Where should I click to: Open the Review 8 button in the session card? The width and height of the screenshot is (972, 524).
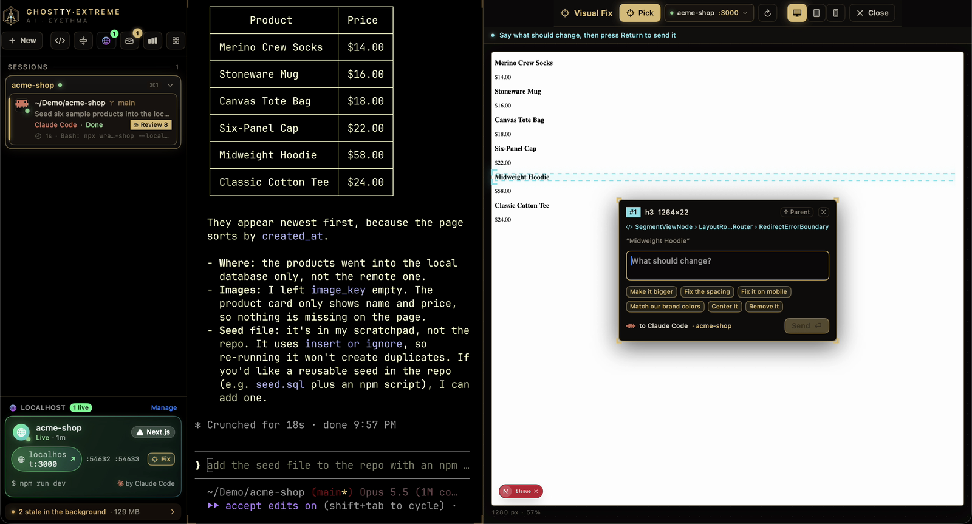coord(151,125)
